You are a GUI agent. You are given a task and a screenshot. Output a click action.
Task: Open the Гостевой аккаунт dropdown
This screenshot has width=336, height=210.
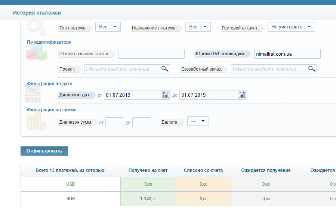[x=291, y=27]
